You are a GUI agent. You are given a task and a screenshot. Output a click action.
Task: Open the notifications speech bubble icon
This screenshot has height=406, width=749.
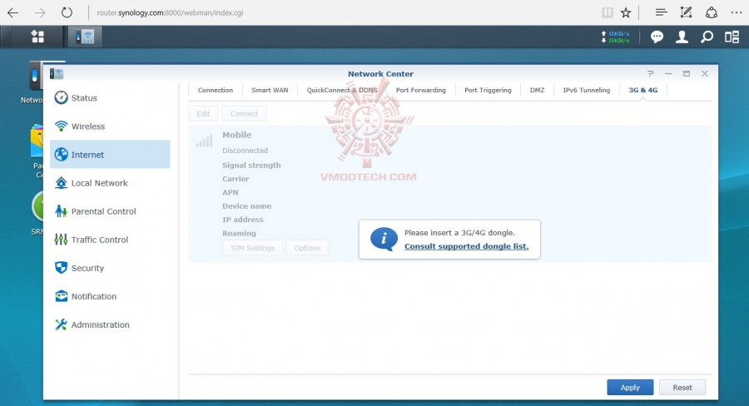[657, 37]
